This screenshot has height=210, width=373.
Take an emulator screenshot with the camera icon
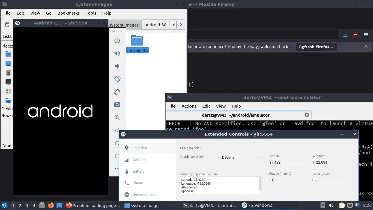point(117,105)
